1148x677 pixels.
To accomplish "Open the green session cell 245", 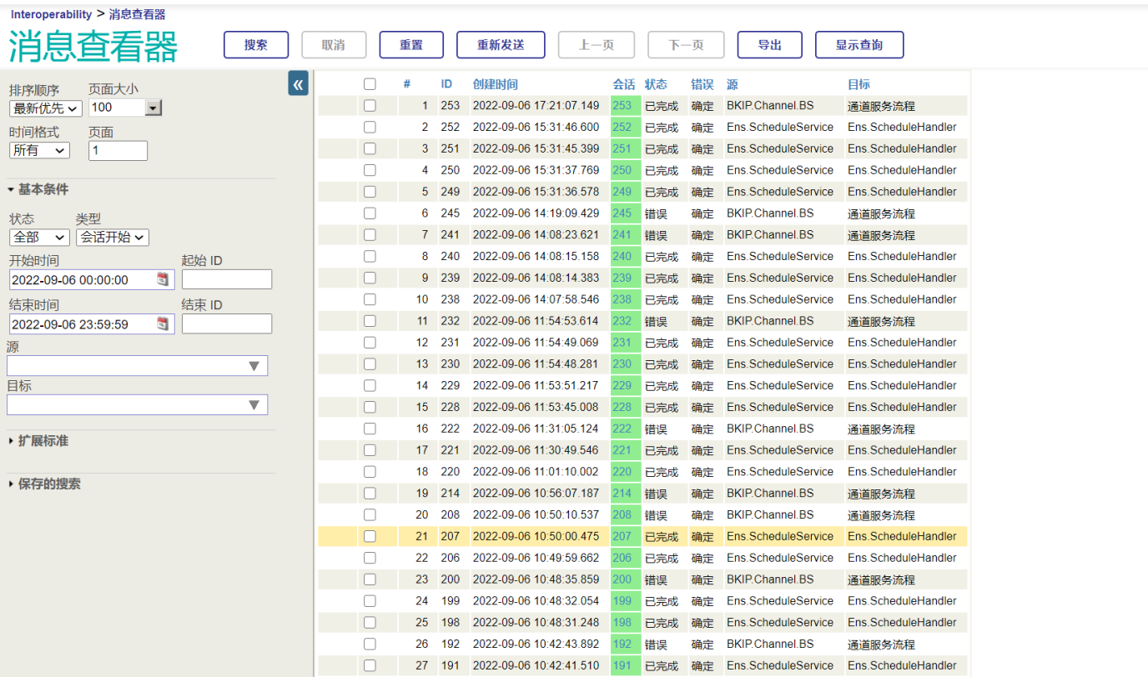I will click(x=622, y=213).
